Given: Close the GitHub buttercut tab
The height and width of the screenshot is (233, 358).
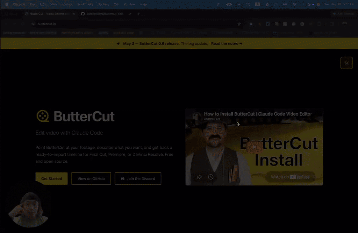Looking at the screenshot, I should (130, 14).
